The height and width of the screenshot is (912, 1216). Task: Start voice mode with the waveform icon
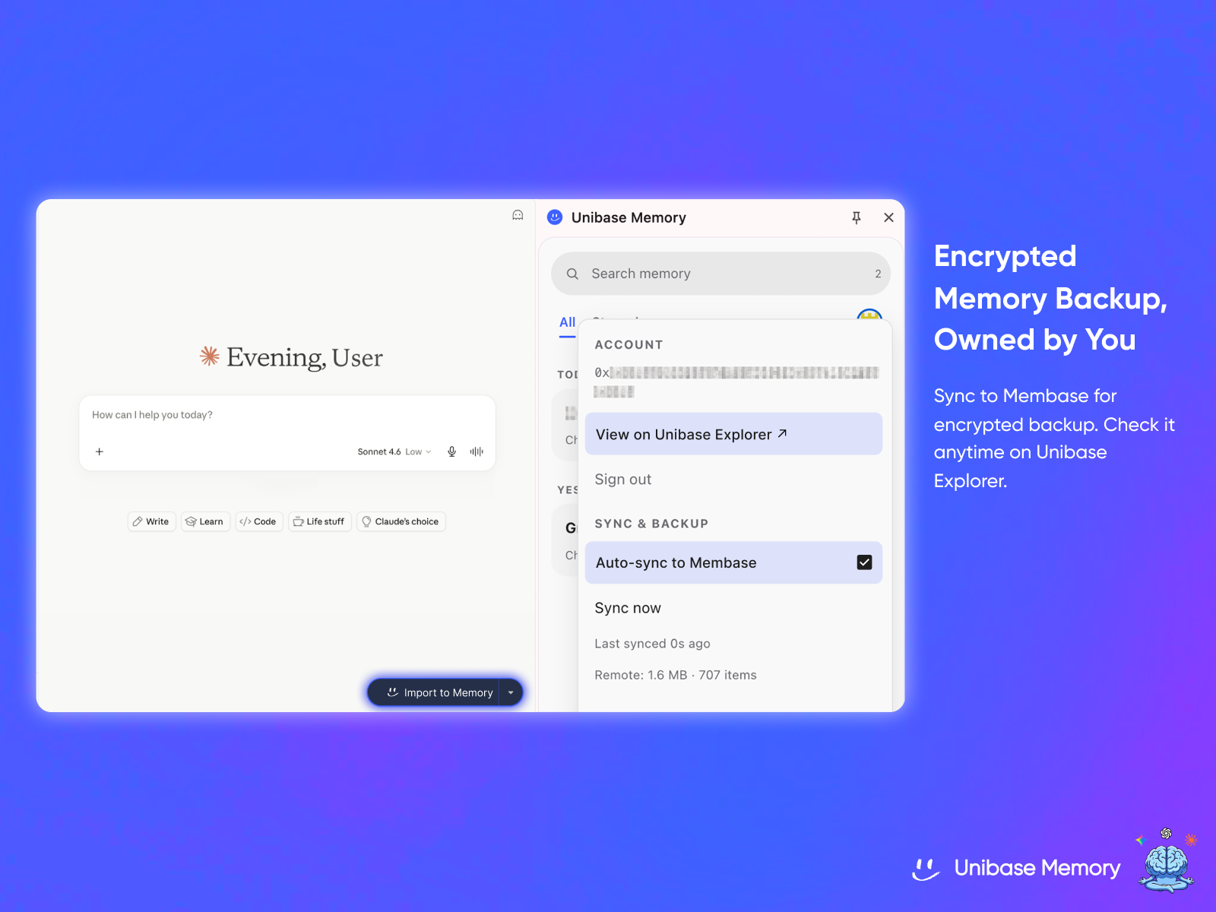pos(477,451)
